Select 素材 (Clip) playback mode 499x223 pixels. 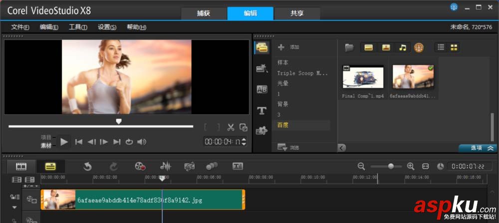tap(46, 146)
